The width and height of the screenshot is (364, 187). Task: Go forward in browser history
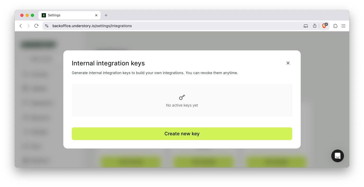tap(28, 26)
